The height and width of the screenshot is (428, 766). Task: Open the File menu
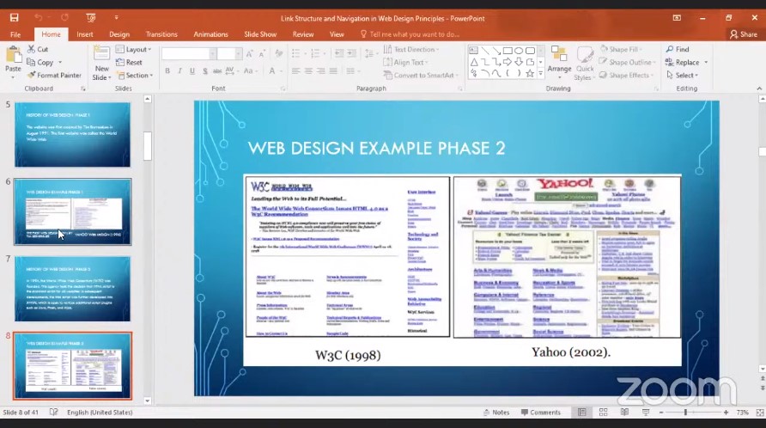point(15,34)
